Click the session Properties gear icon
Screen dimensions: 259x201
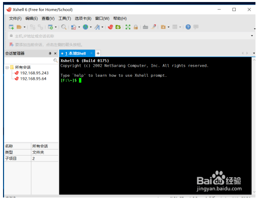(x=50, y=27)
